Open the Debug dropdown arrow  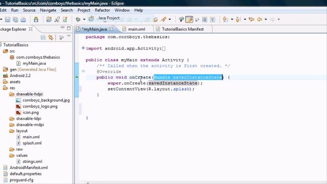pos(84,19)
